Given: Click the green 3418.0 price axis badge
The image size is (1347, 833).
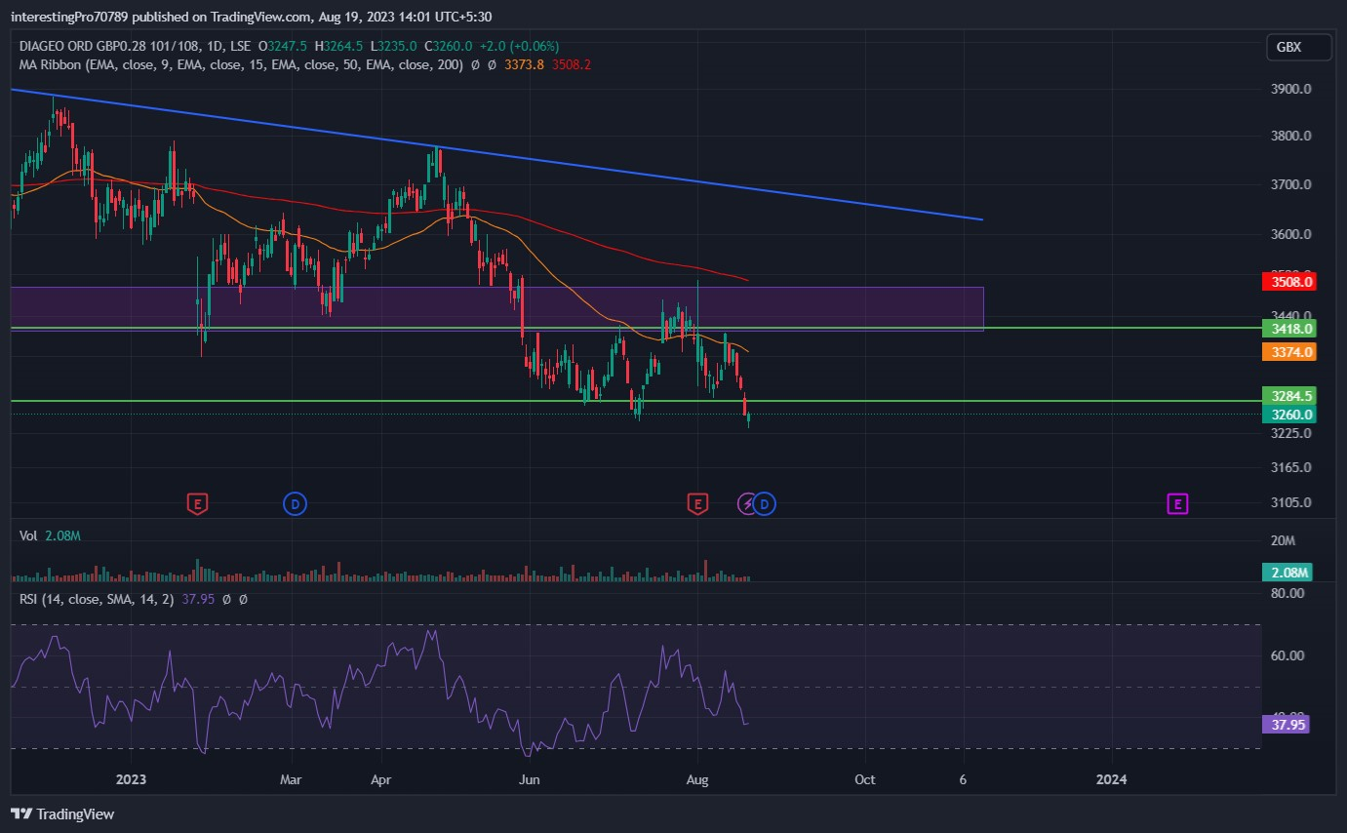Looking at the screenshot, I should [1288, 328].
